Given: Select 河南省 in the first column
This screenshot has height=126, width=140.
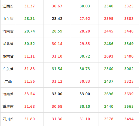Looking at the screenshot, I should [8, 31].
